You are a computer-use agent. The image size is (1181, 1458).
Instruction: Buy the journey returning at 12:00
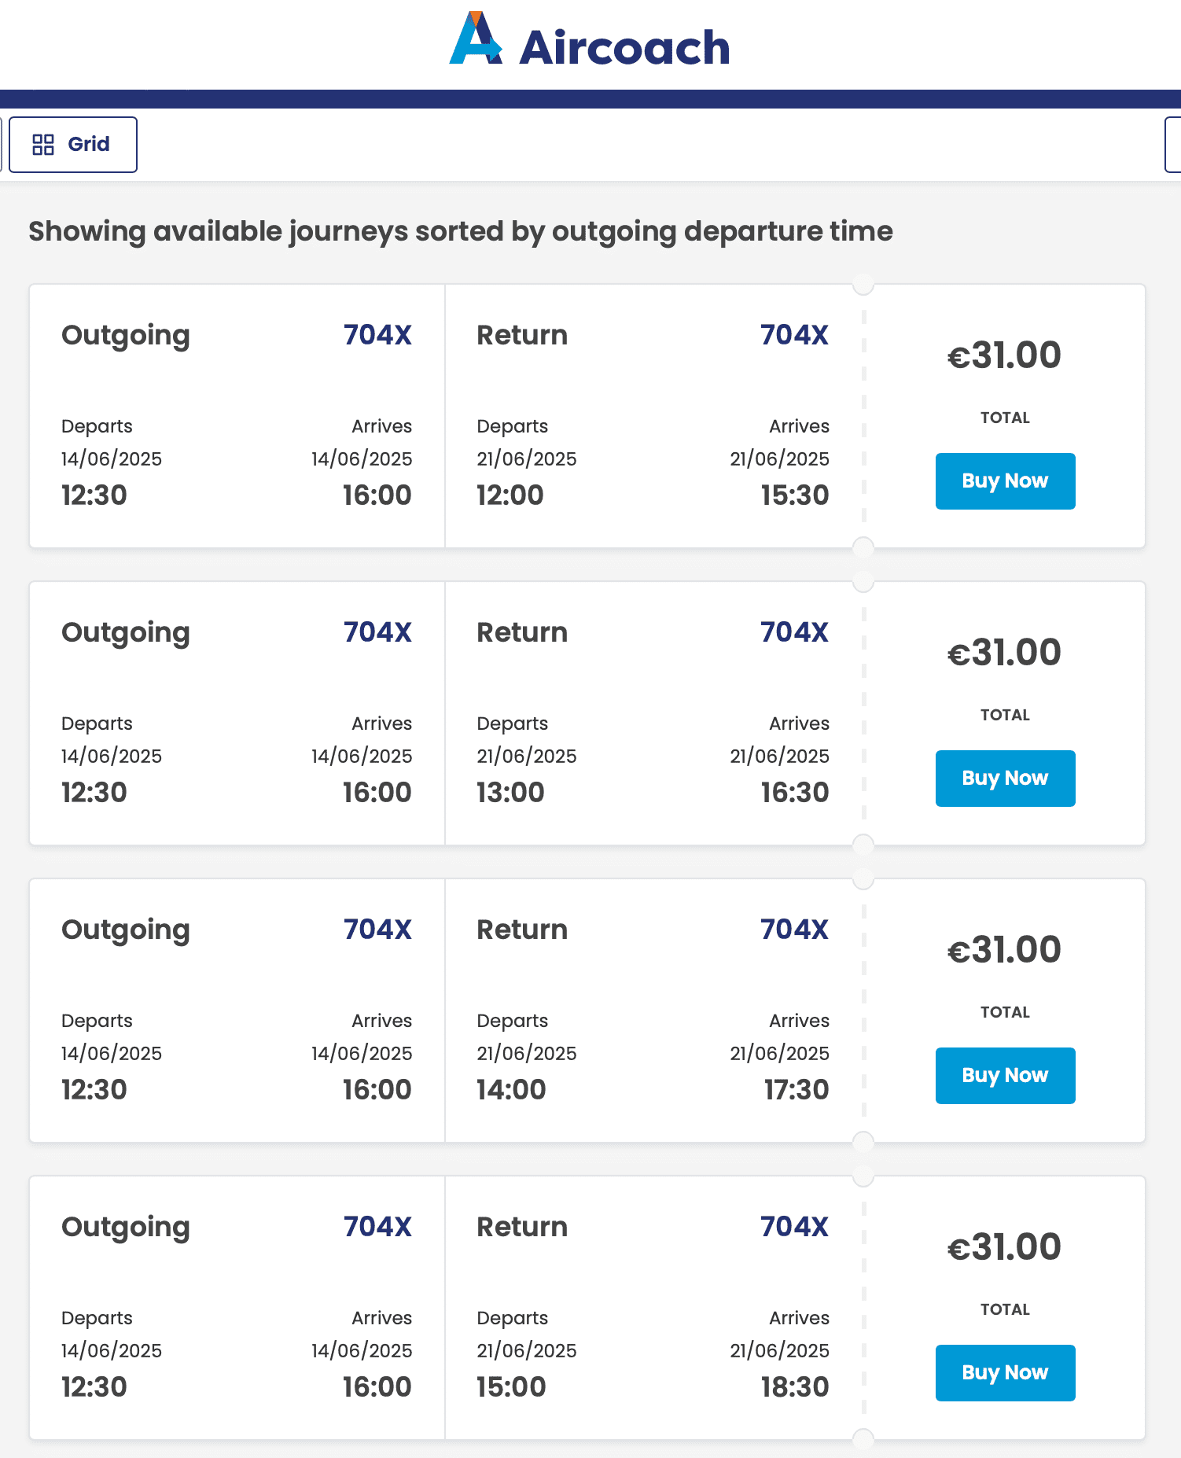click(1005, 481)
